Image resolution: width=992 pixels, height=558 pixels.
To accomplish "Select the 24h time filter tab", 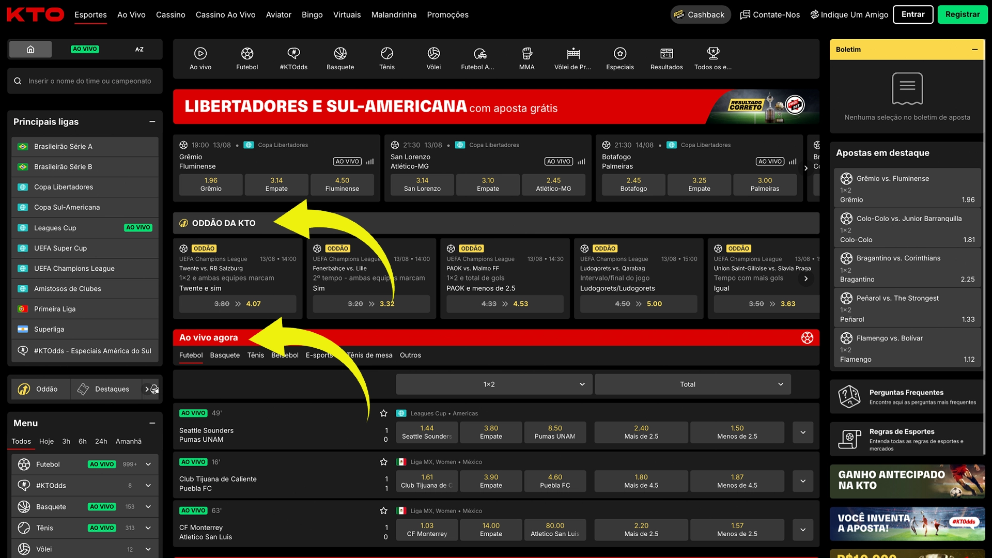I will click(101, 441).
